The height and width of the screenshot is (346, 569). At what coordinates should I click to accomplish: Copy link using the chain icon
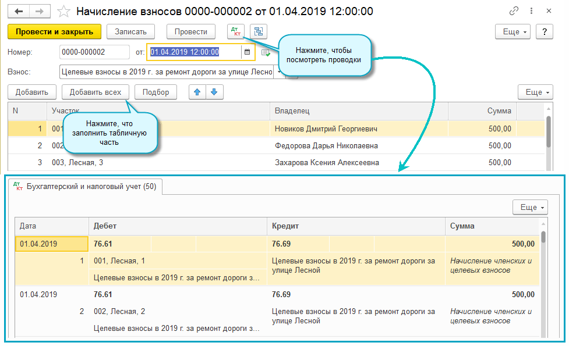(x=514, y=11)
